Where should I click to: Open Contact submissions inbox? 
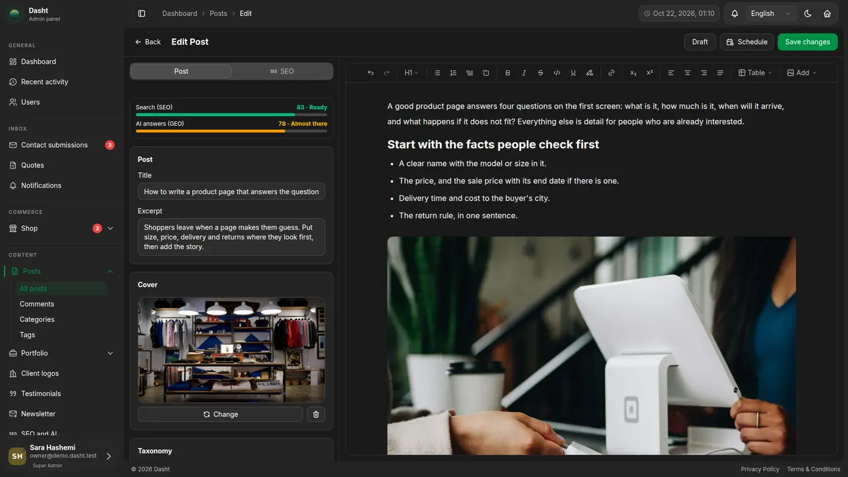coord(62,145)
